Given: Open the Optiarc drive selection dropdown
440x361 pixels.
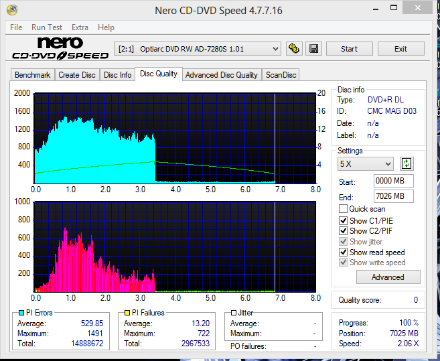Looking at the screenshot, I should (x=198, y=49).
